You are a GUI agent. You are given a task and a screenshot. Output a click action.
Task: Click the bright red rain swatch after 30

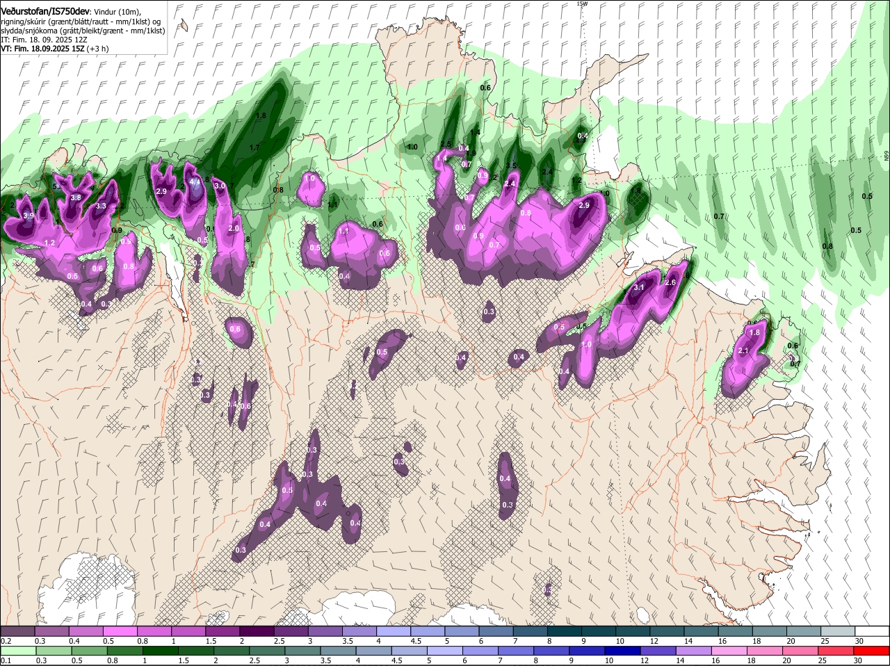coord(873,650)
